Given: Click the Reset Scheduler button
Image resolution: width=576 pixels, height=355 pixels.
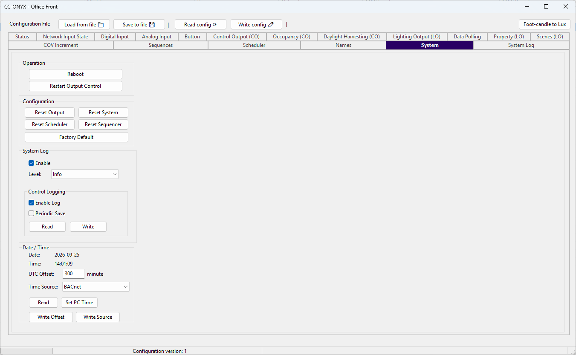Looking at the screenshot, I should (x=50, y=124).
